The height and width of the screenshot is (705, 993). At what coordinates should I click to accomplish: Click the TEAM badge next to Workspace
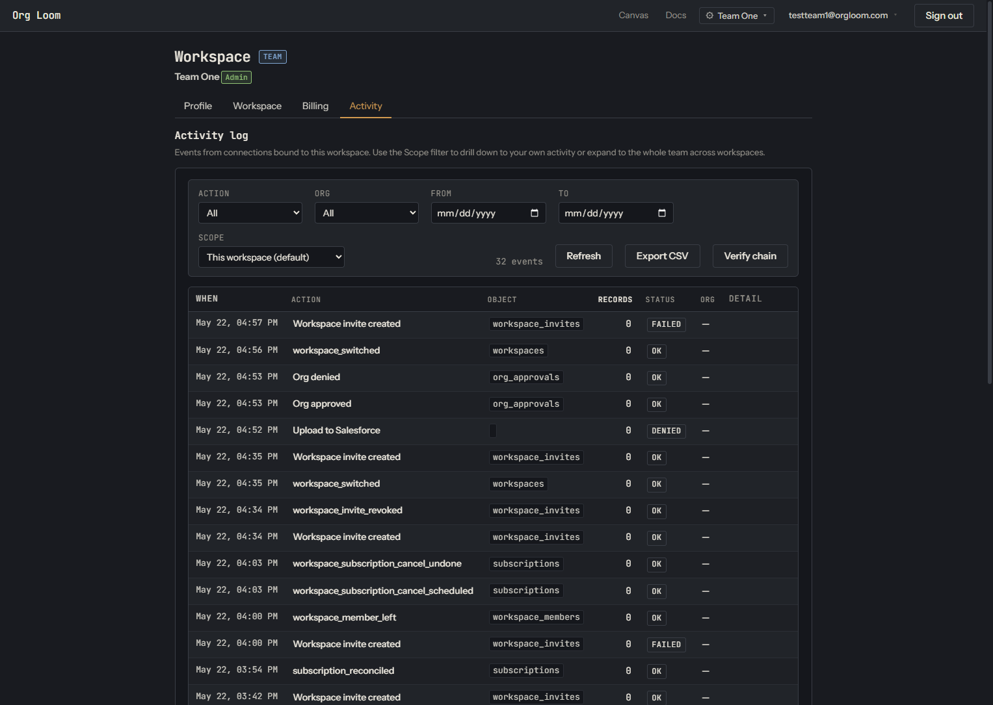pos(272,57)
